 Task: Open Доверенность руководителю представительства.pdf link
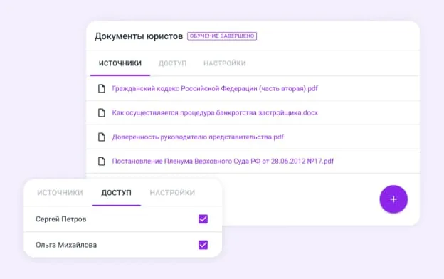pos(198,137)
